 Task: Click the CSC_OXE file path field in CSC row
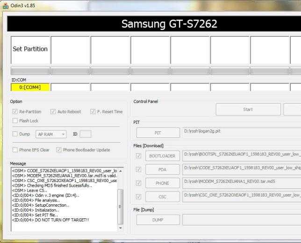pos(242,196)
